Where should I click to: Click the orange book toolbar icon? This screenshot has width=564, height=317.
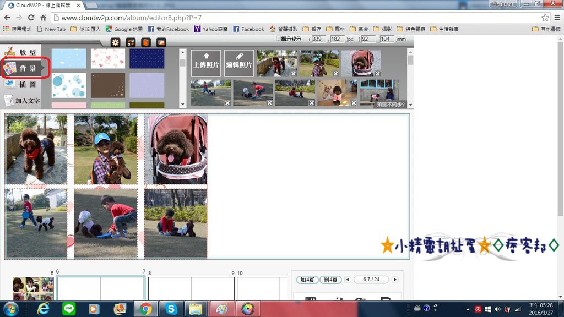pos(145,43)
